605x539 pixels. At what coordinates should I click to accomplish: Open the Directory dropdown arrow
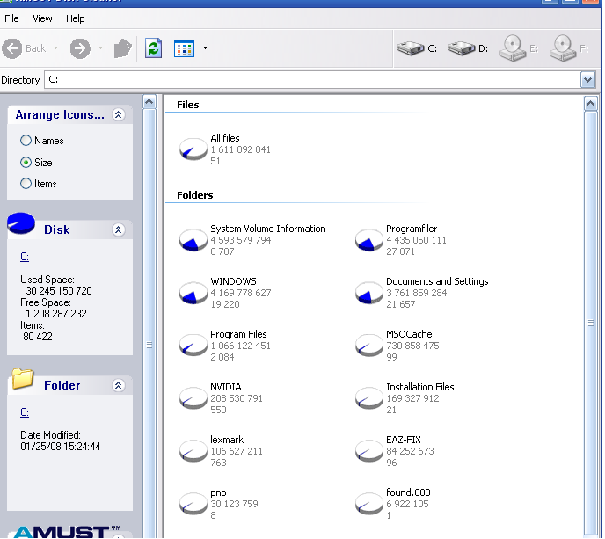[587, 80]
